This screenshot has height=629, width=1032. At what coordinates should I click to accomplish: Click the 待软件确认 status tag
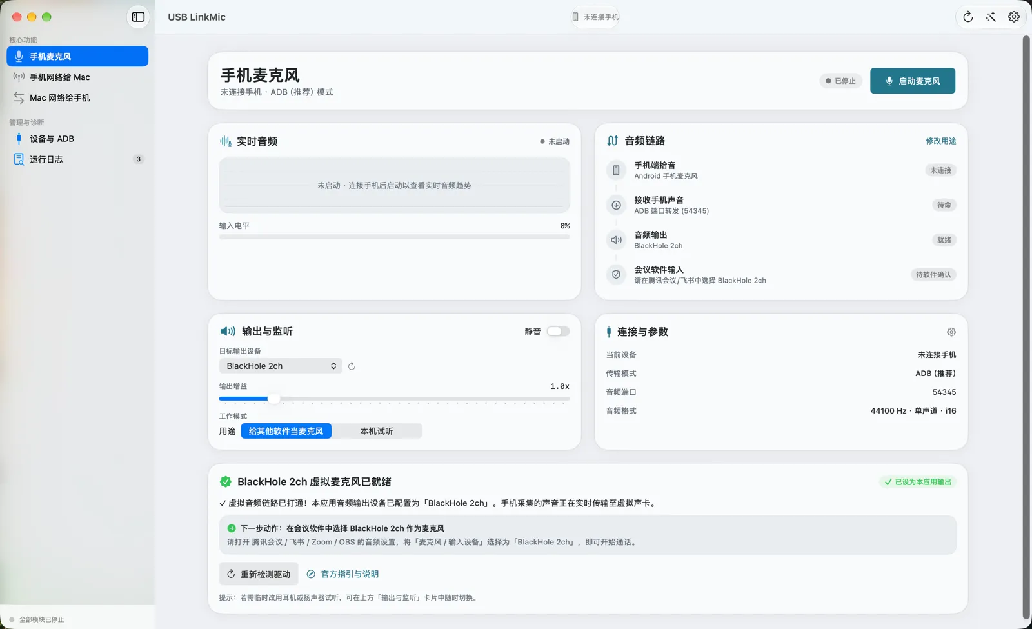[x=933, y=275]
